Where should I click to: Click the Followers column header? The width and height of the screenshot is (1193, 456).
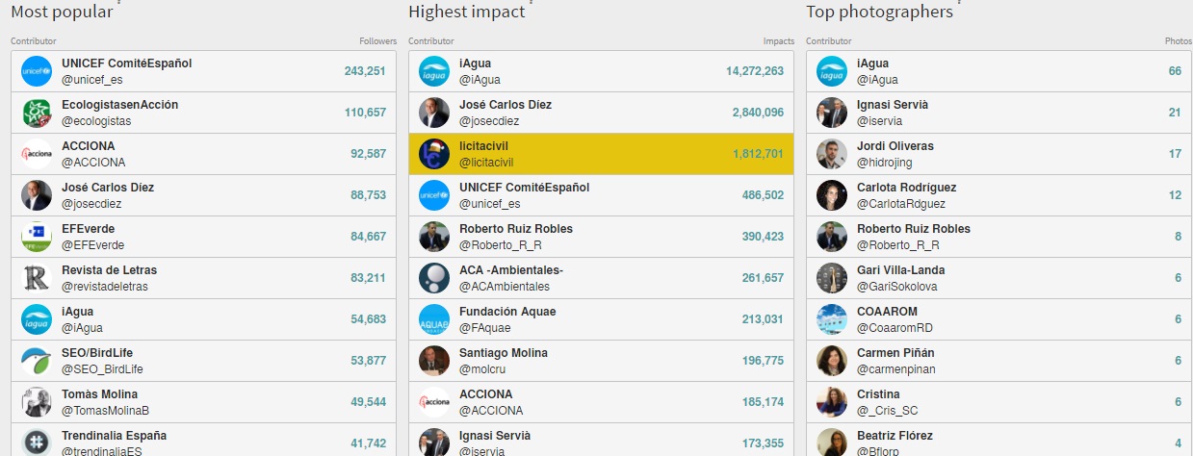(x=377, y=41)
